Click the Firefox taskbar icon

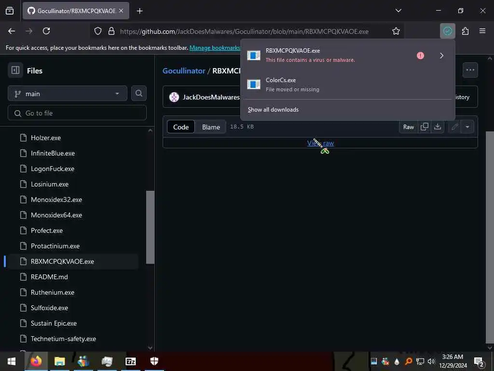click(36, 361)
